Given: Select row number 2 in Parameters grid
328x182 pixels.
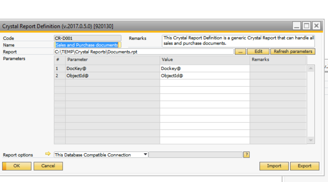Looking at the screenshot, I should (60, 76).
